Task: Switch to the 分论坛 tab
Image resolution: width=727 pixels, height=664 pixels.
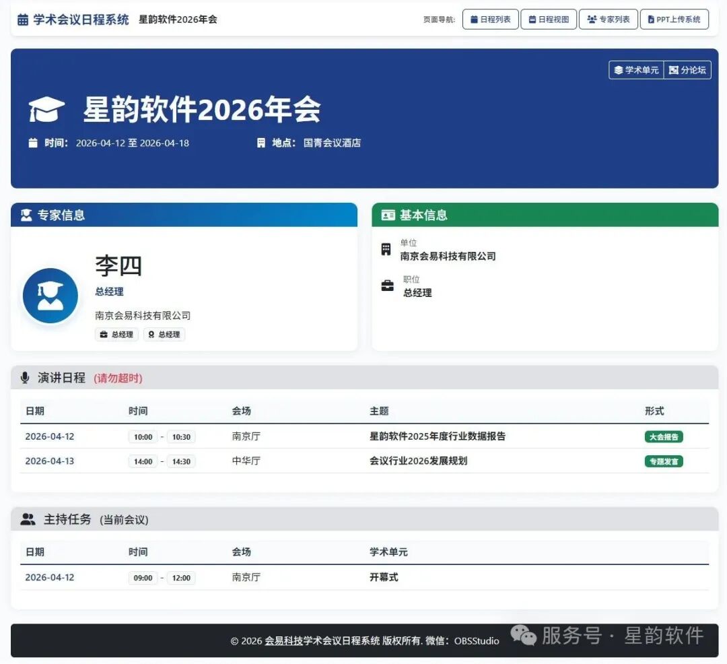Action: coord(687,70)
